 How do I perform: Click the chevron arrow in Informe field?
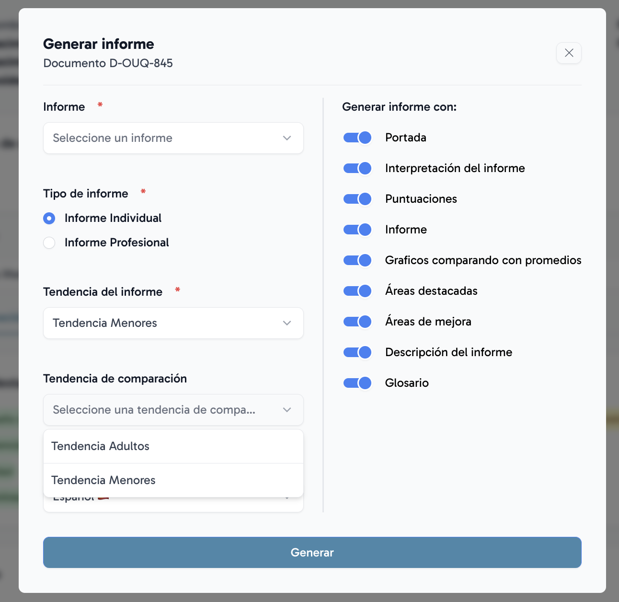[x=287, y=138]
